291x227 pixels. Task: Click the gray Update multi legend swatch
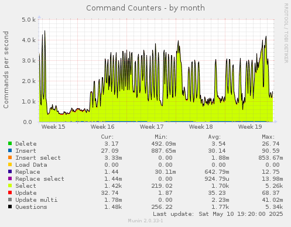pos(10,200)
